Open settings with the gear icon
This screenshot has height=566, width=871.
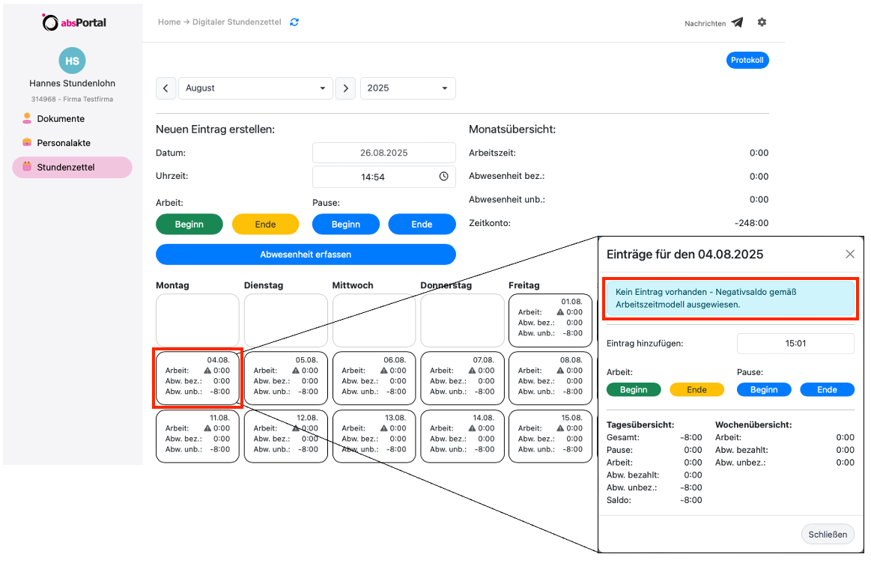[x=762, y=22]
